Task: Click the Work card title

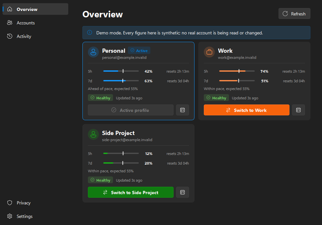Action: click(225, 50)
